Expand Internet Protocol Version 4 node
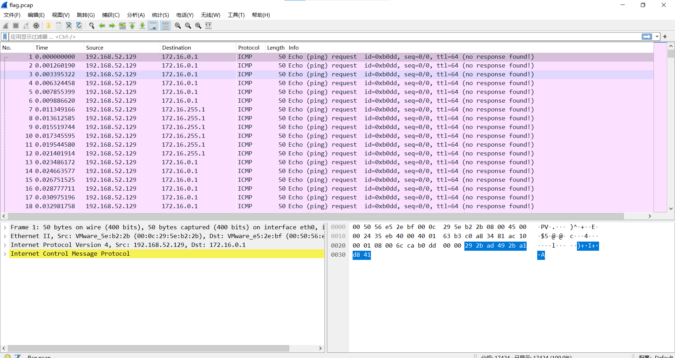675x358 pixels. point(5,245)
